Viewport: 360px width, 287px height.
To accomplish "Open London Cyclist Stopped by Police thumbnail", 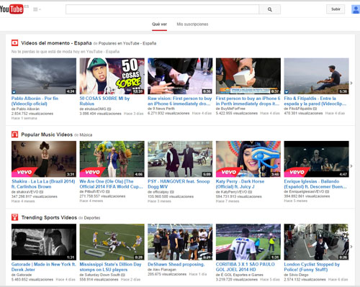I will point(317,242).
